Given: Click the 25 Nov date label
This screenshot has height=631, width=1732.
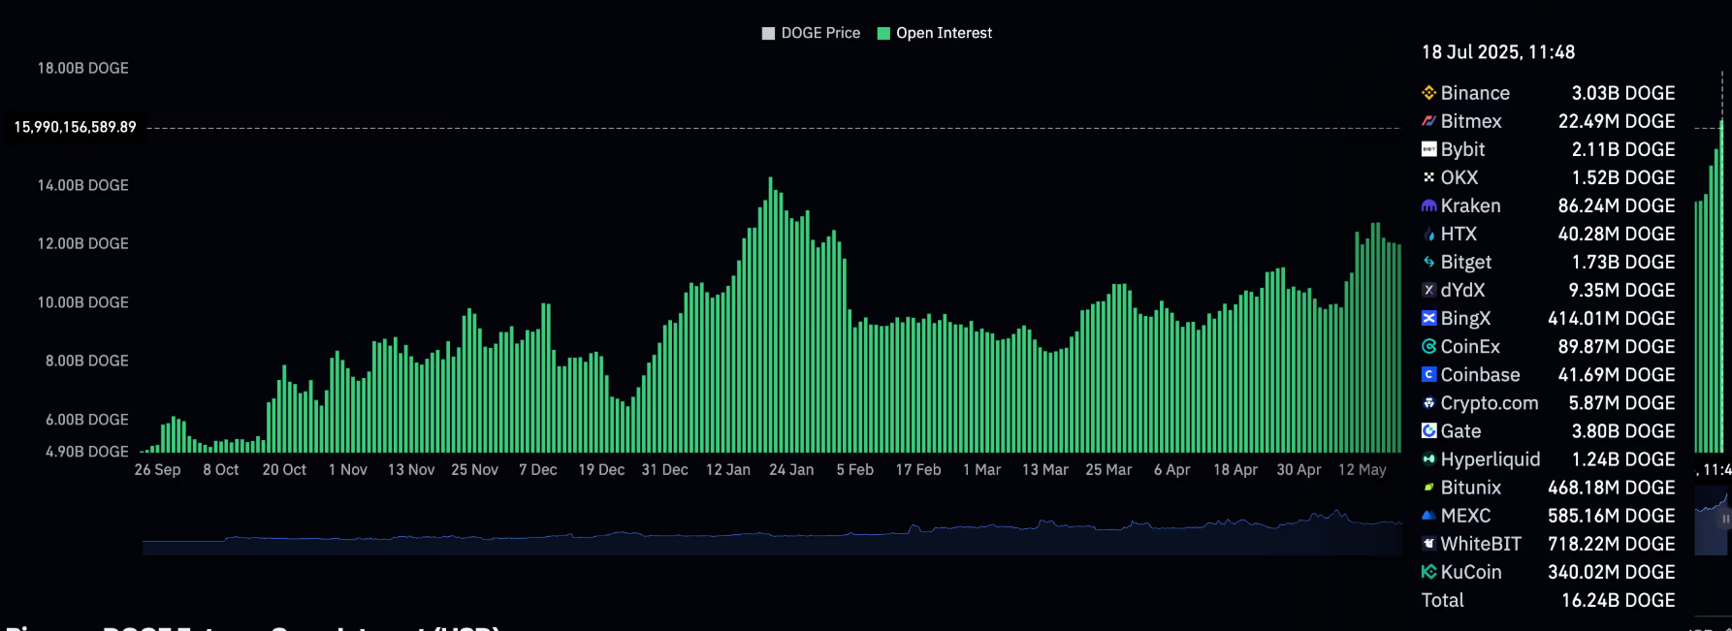Looking at the screenshot, I should coord(475,469).
